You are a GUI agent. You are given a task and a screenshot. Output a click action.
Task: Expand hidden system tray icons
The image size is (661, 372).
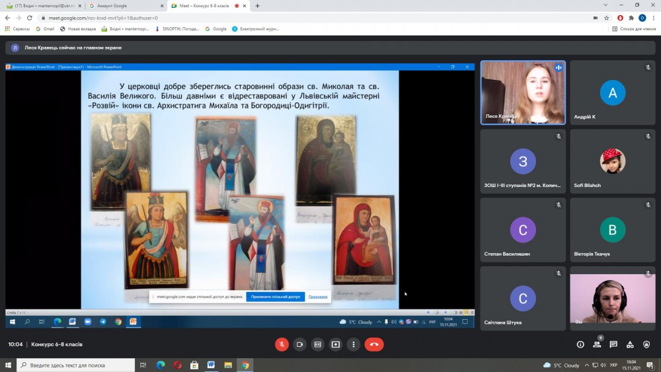(x=587, y=365)
